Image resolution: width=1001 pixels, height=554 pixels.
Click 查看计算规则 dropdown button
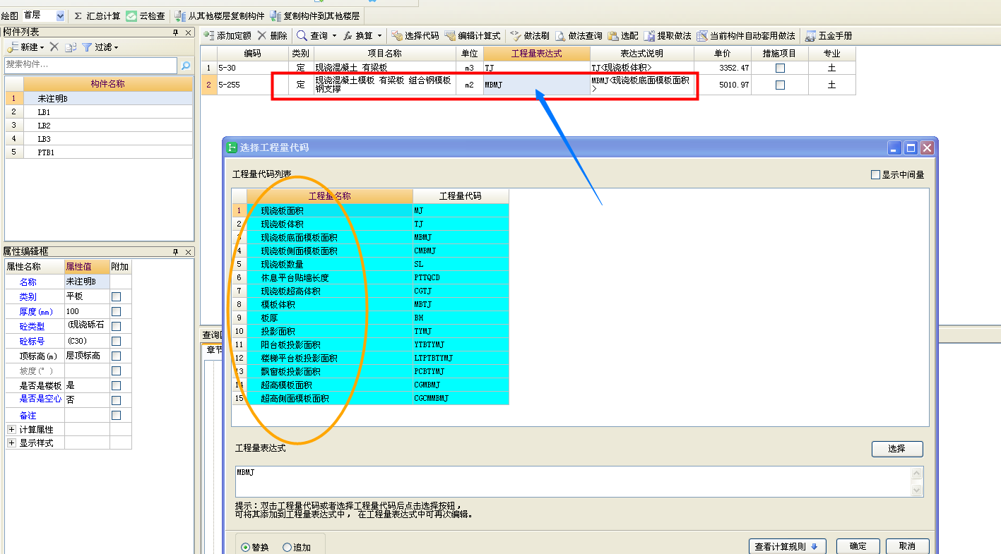787,546
